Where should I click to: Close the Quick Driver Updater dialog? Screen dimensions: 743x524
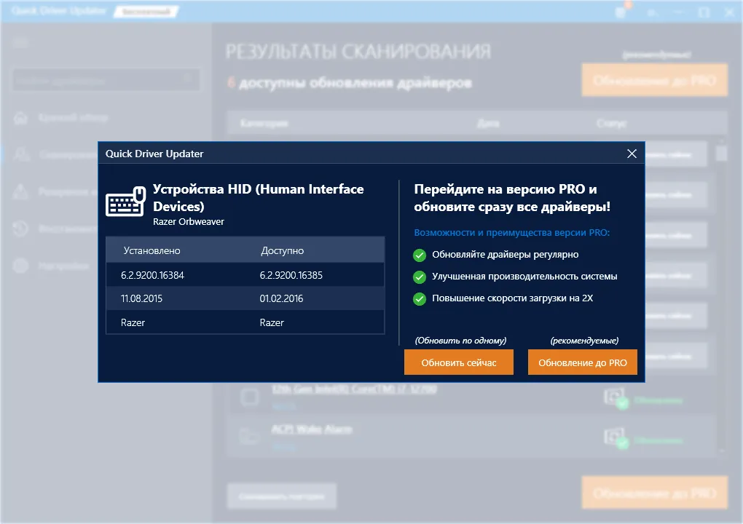pos(632,154)
